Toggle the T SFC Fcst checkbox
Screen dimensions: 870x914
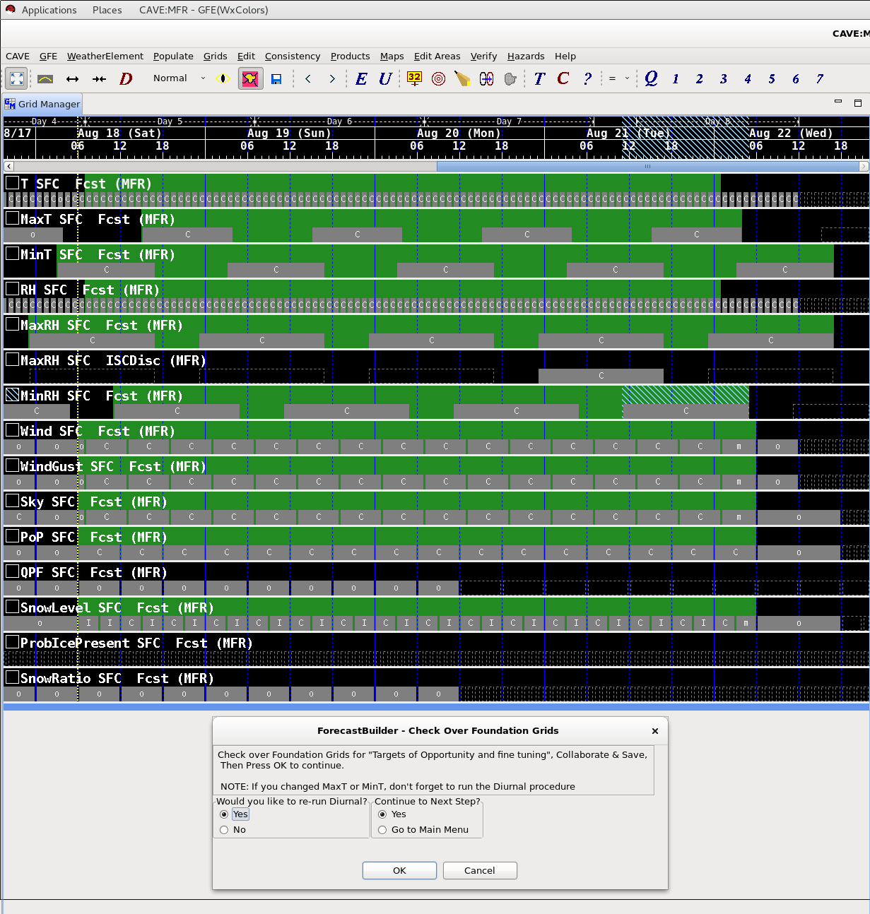[x=12, y=182]
